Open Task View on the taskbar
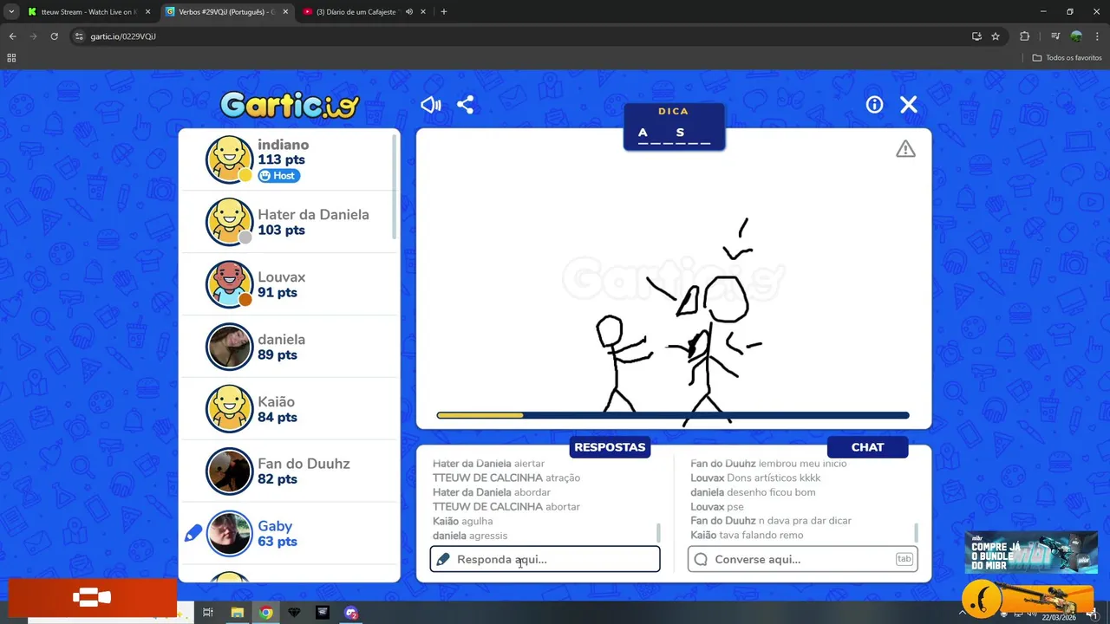The image size is (1110, 624). (x=208, y=613)
